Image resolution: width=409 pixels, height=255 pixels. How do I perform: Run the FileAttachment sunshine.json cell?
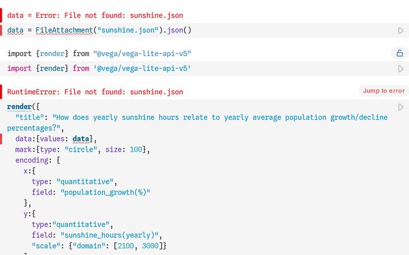[401, 31]
